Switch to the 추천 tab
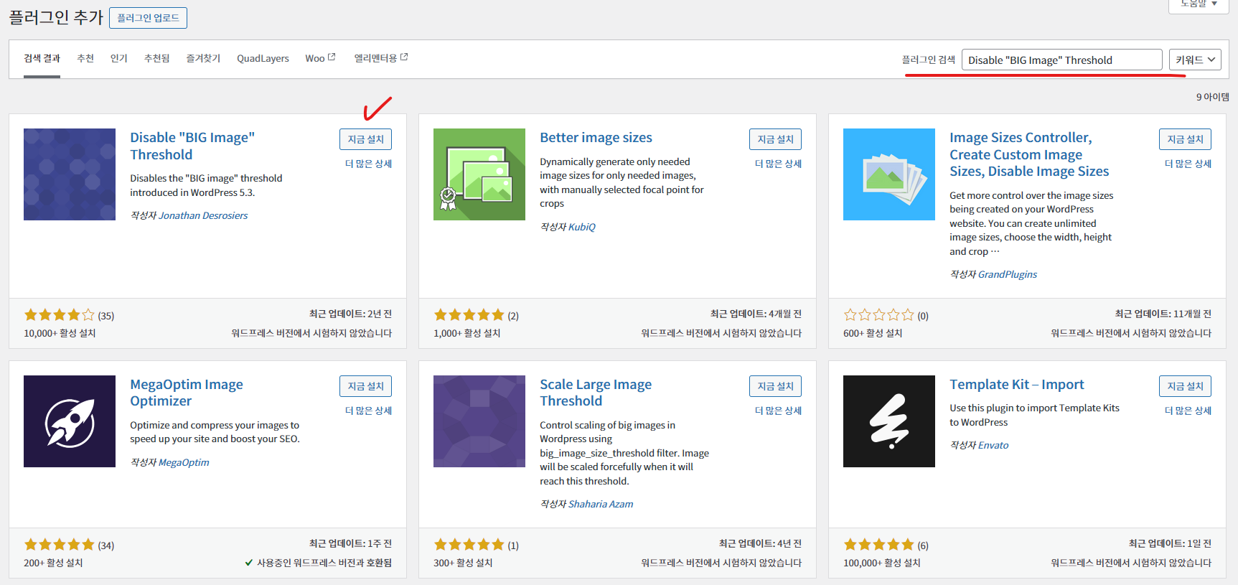 85,58
